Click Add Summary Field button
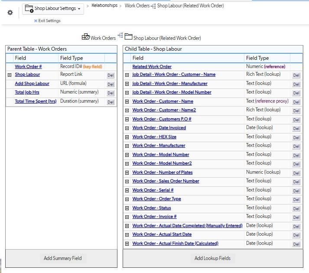The width and height of the screenshot is (309, 273). pyautogui.click(x=63, y=258)
